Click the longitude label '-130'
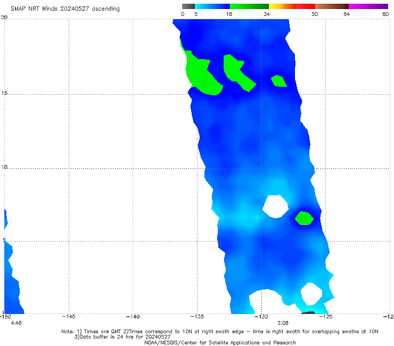394x346 pixels. (x=261, y=317)
